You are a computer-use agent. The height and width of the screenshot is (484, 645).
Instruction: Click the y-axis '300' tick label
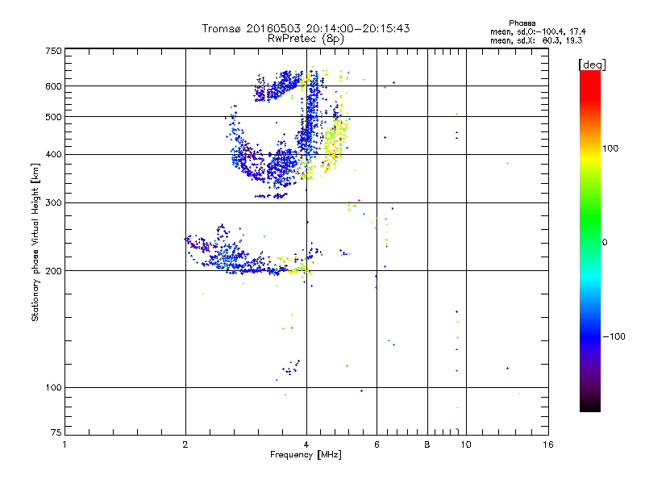click(x=53, y=203)
